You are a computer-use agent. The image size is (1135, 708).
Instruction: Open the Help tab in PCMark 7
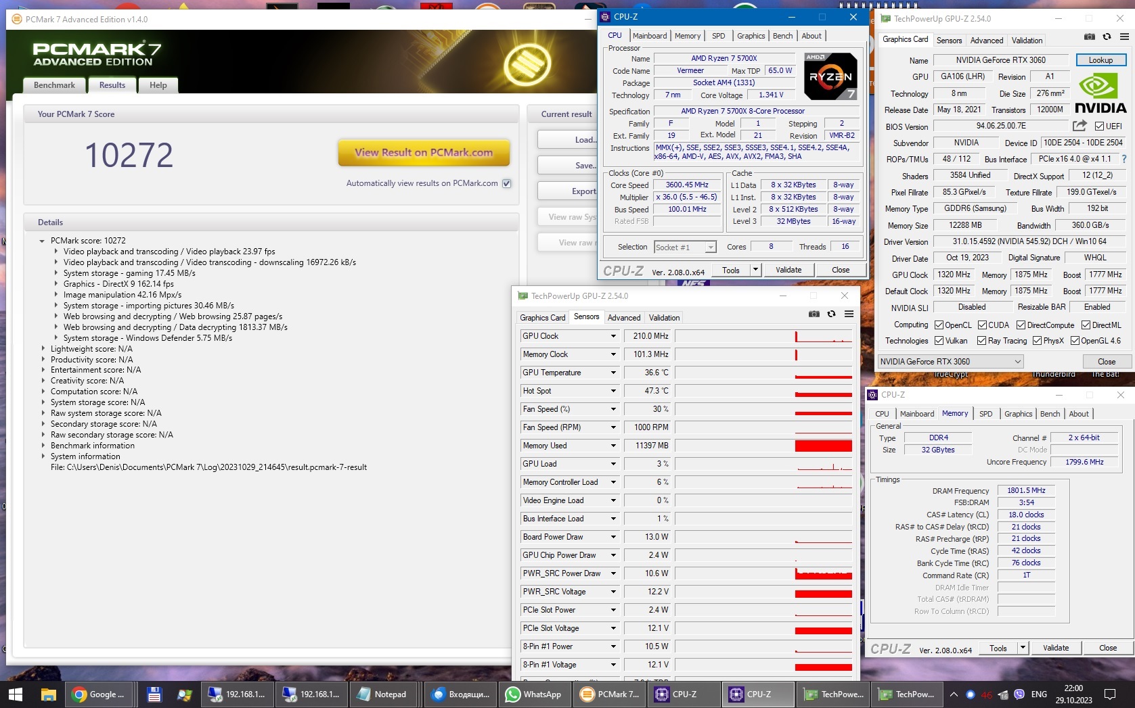click(158, 85)
